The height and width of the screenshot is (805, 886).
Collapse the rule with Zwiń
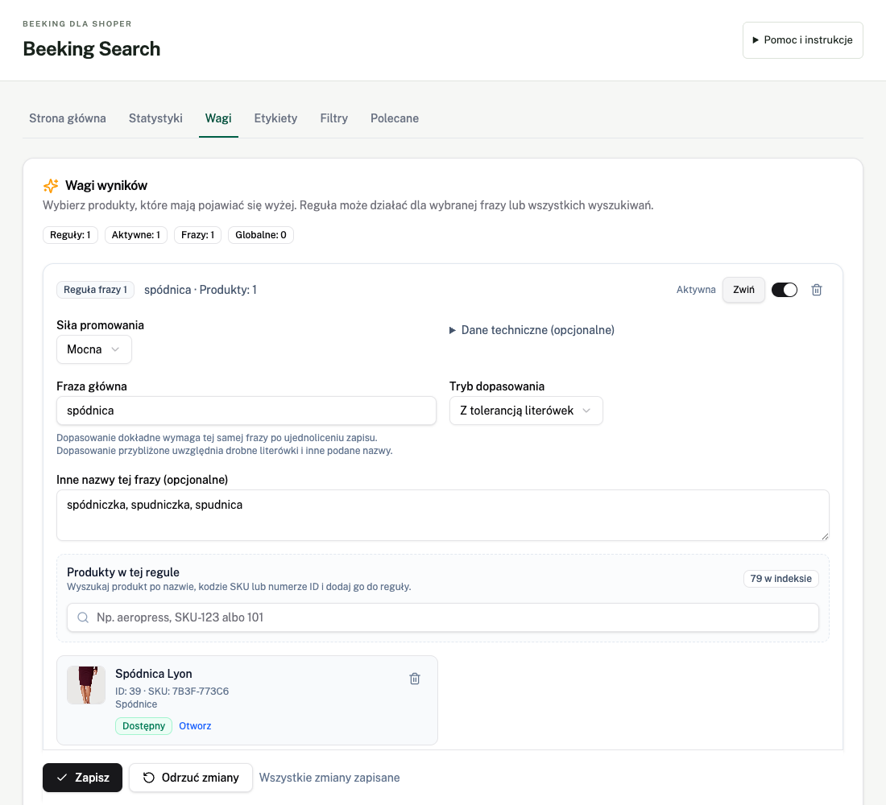tap(743, 290)
